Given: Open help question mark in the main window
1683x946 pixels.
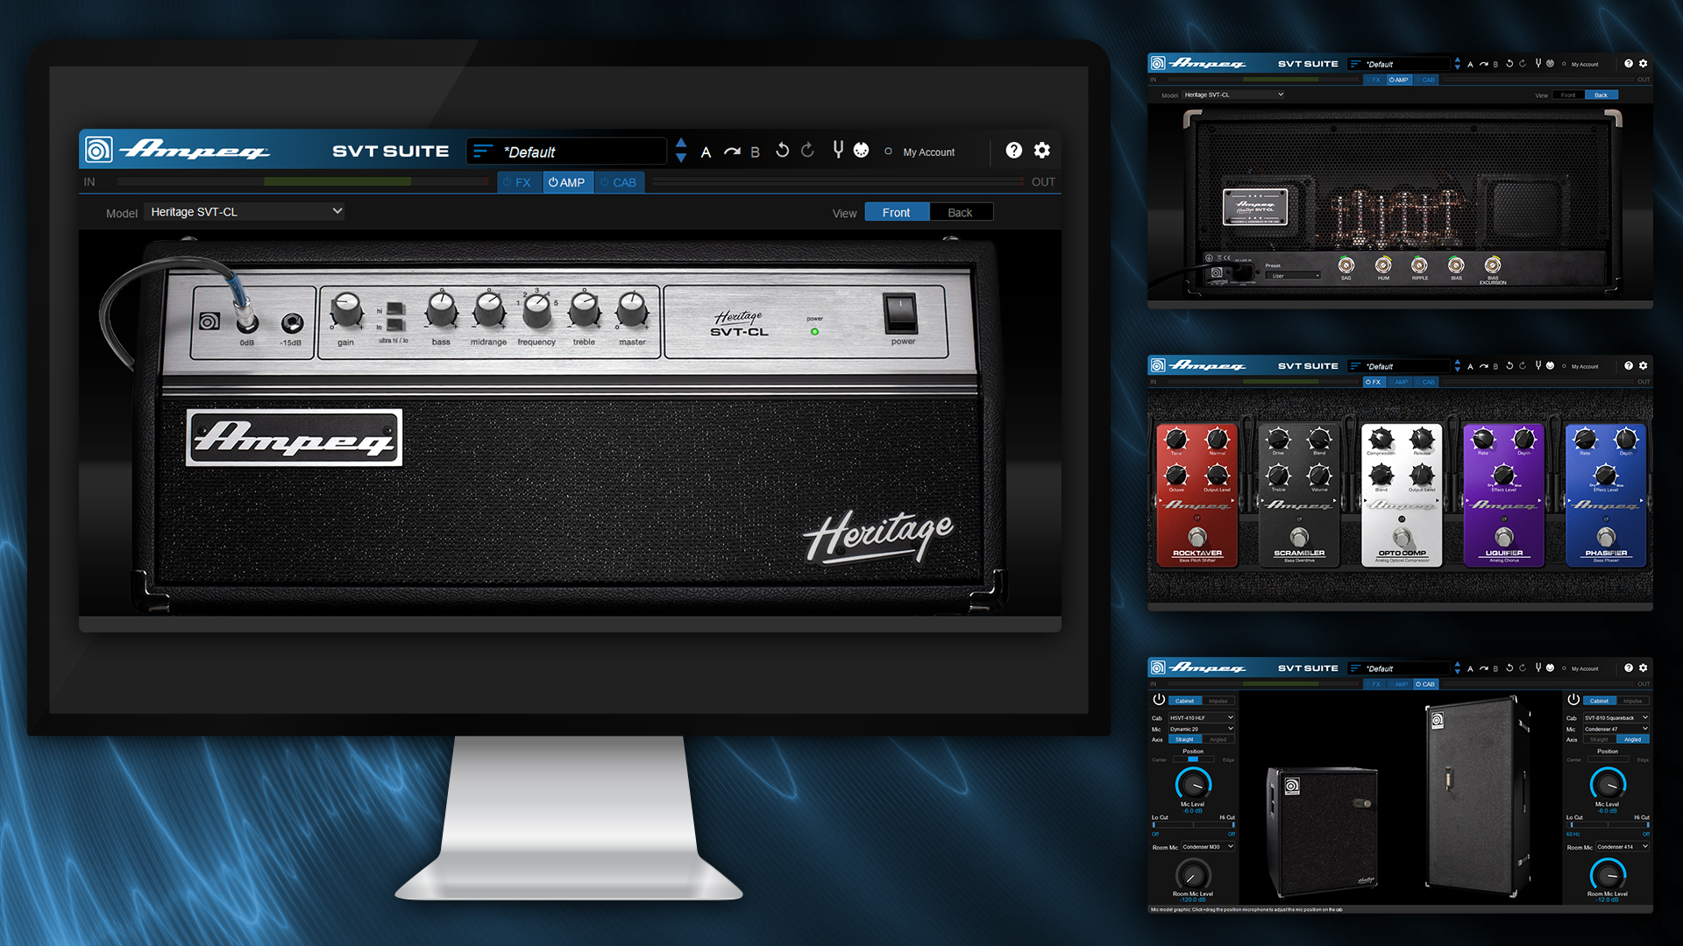Looking at the screenshot, I should 1013,151.
